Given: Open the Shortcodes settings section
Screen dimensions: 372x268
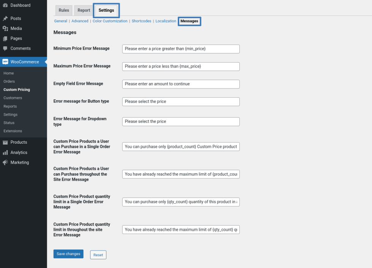Looking at the screenshot, I should click(x=141, y=21).
